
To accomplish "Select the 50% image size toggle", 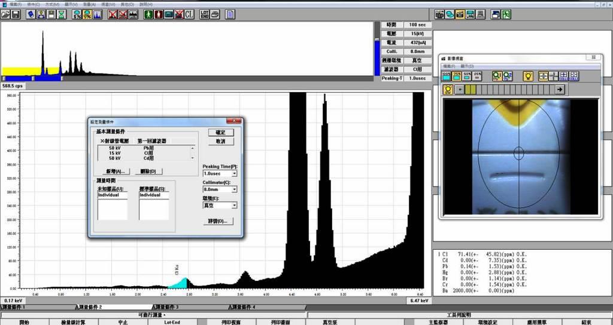I will (467, 76).
